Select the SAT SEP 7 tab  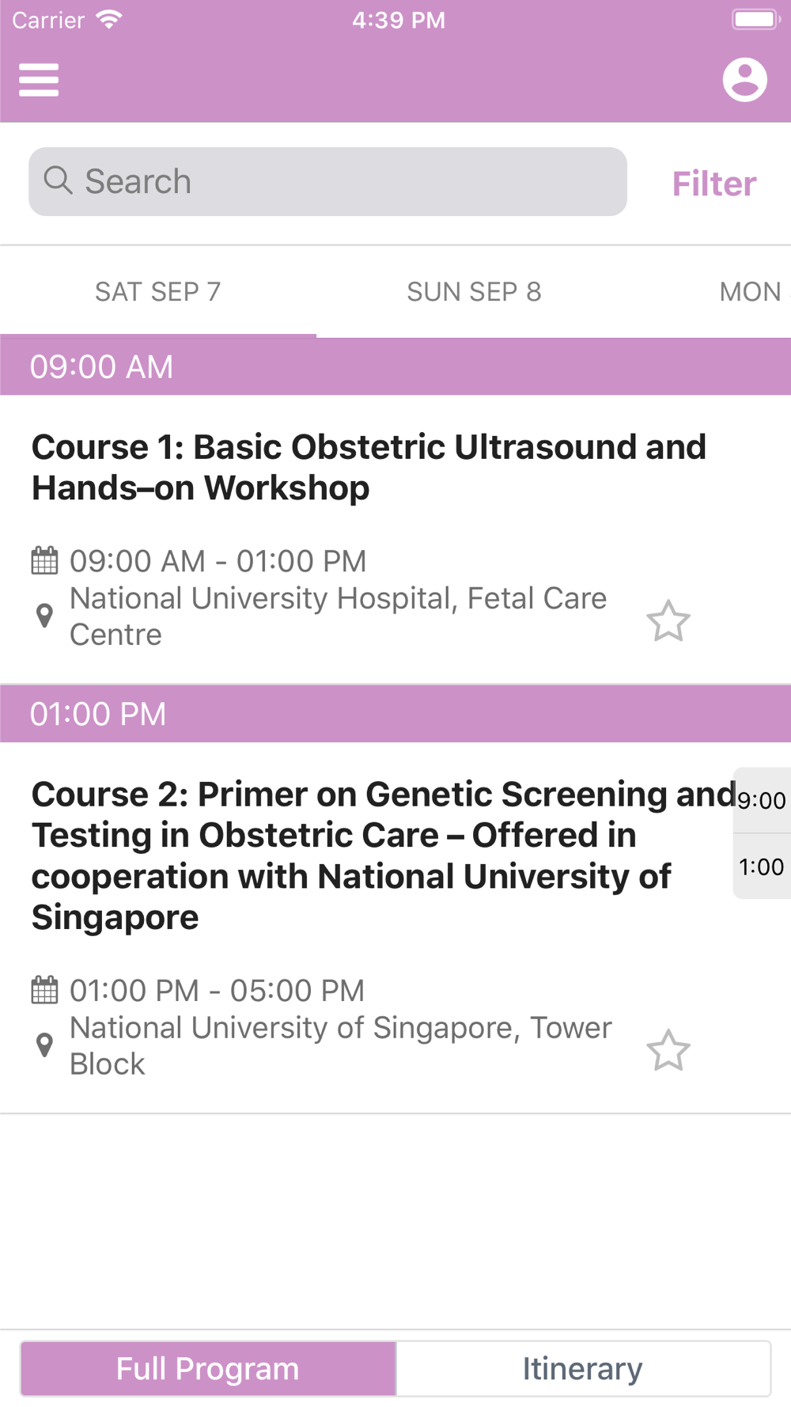pyautogui.click(x=157, y=292)
